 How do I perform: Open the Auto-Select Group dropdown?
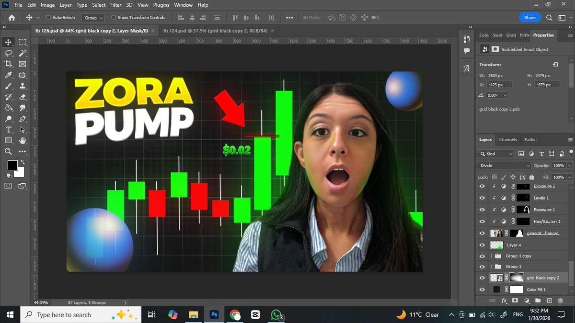93,18
